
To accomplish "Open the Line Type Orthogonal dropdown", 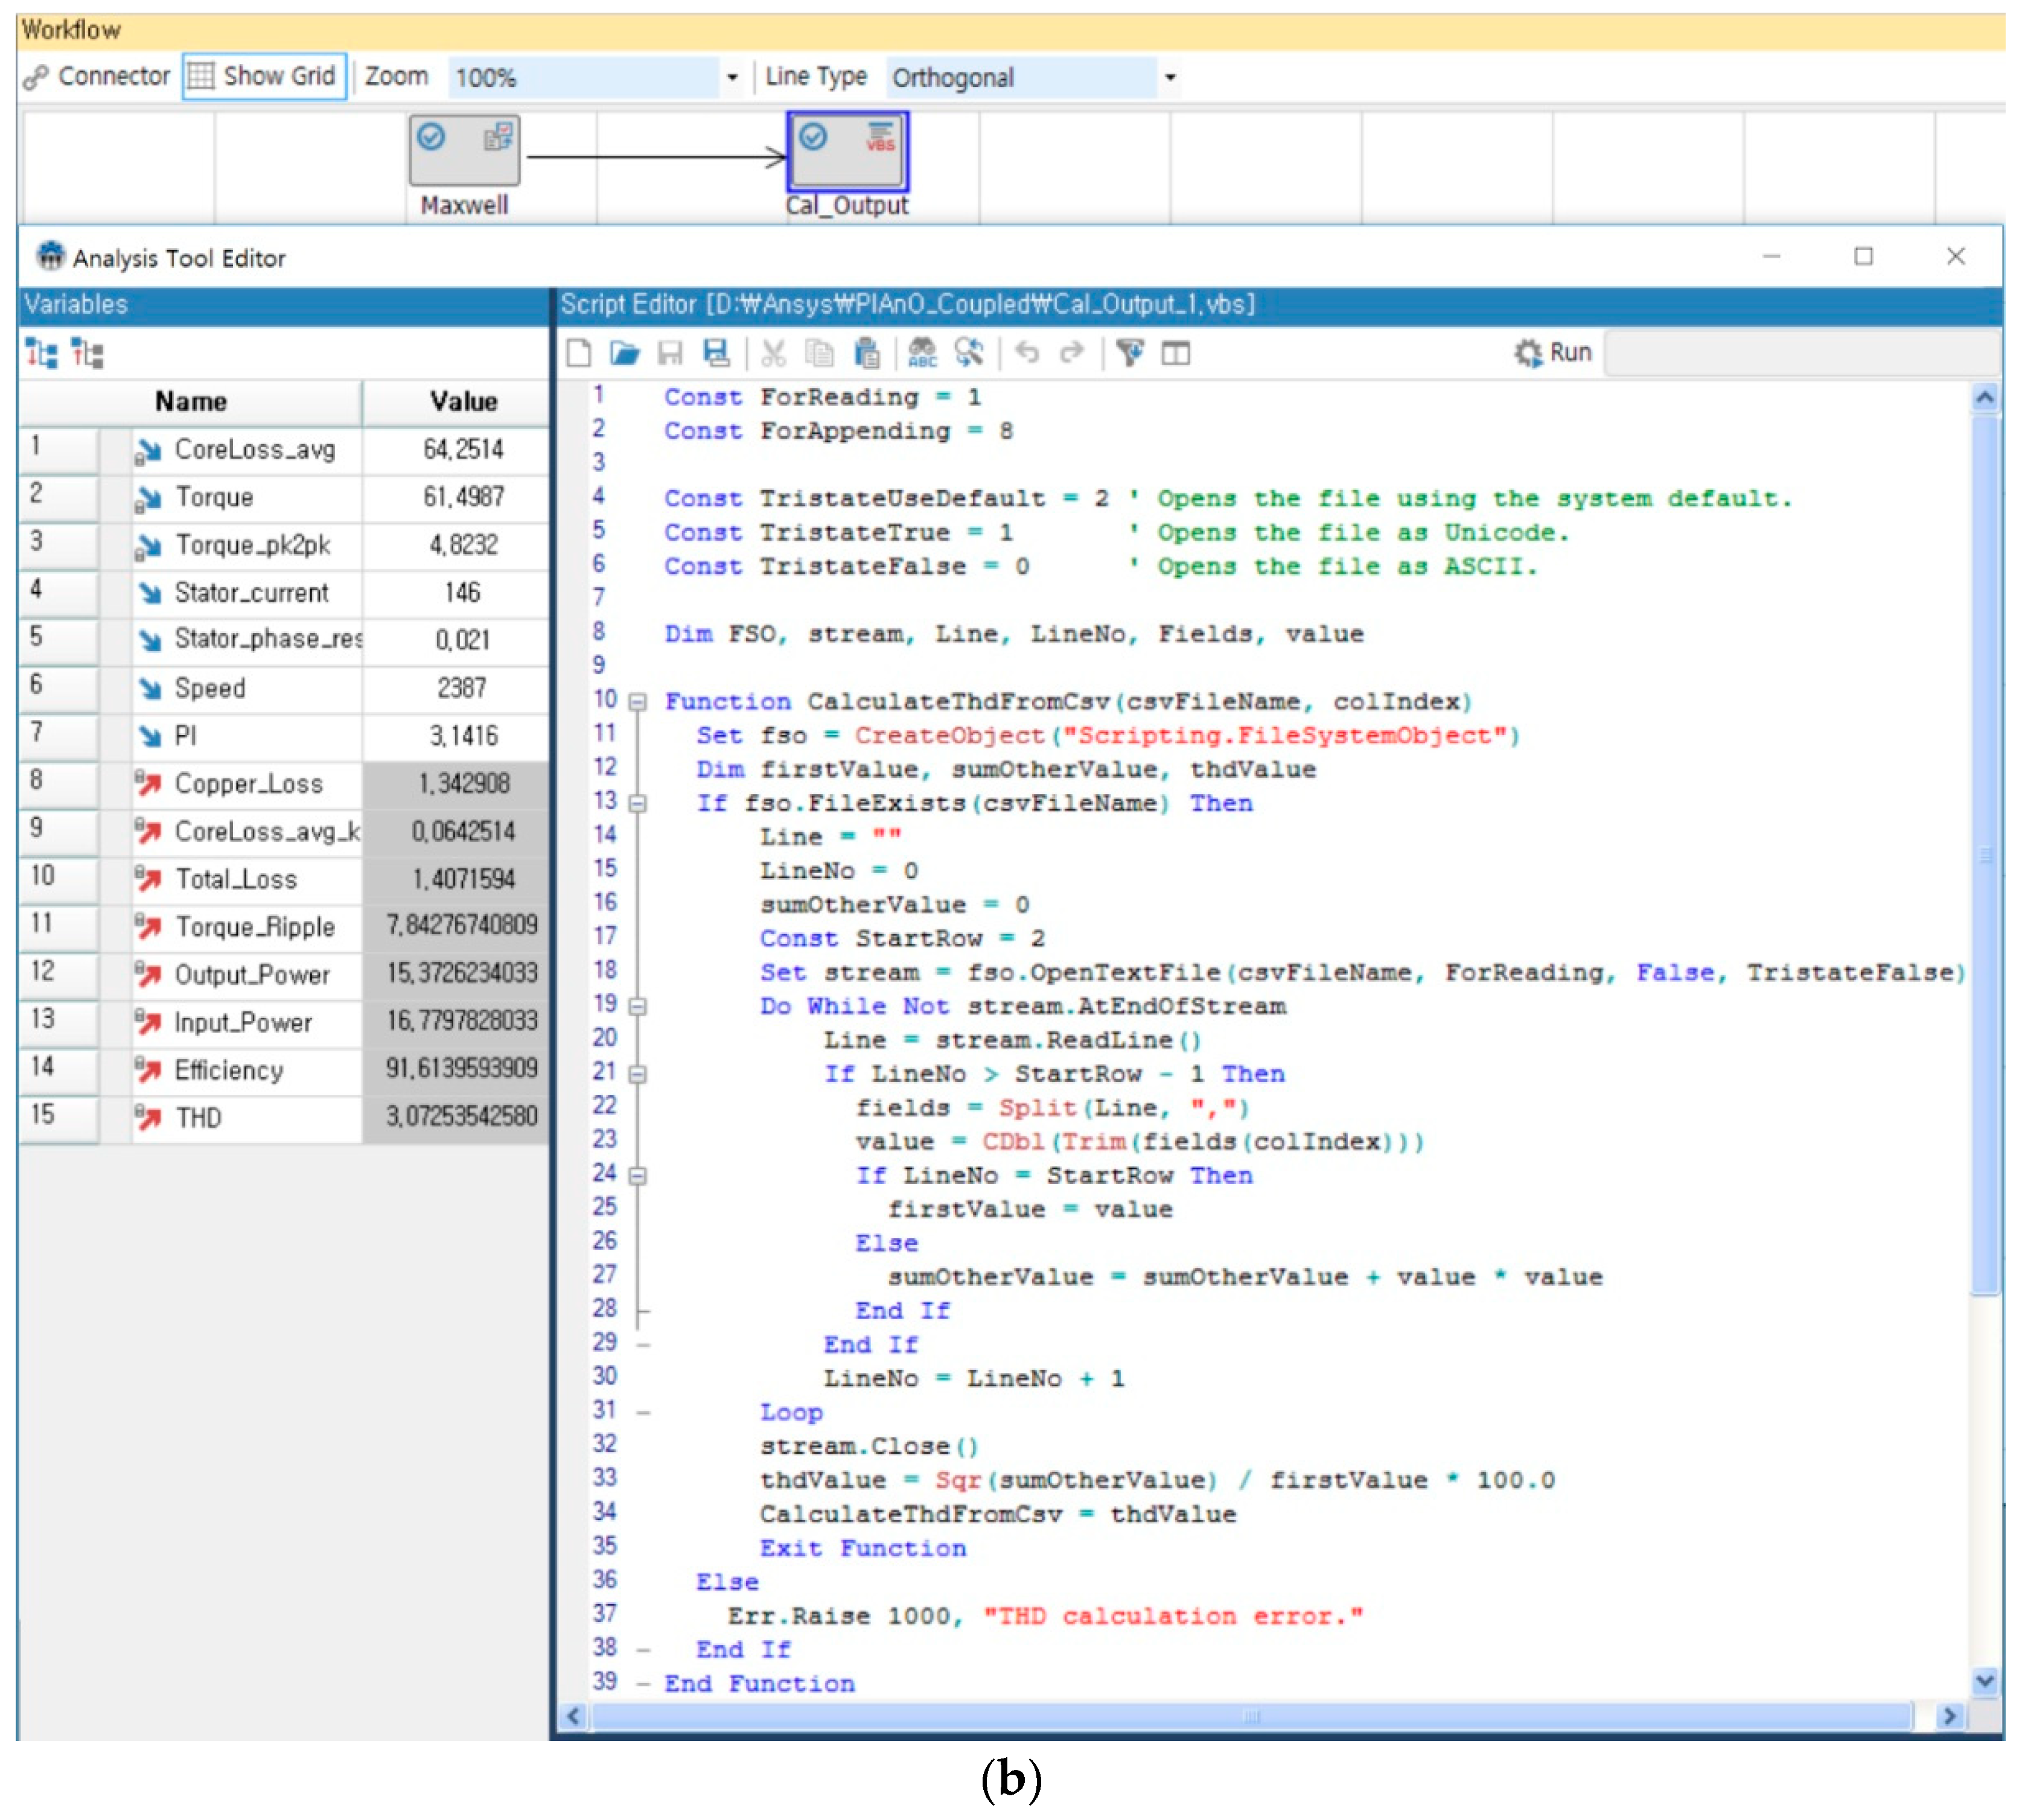I will click(x=1170, y=77).
